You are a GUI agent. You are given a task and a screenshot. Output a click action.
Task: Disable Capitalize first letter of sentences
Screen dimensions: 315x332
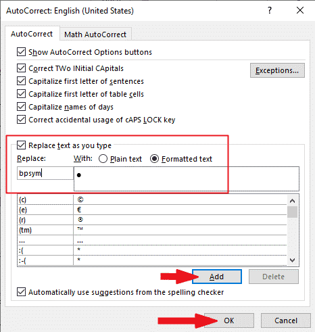tap(22, 81)
